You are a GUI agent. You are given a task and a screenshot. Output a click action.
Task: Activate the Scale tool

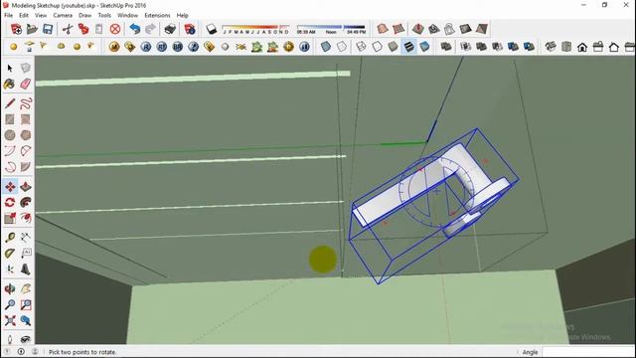tap(10, 218)
